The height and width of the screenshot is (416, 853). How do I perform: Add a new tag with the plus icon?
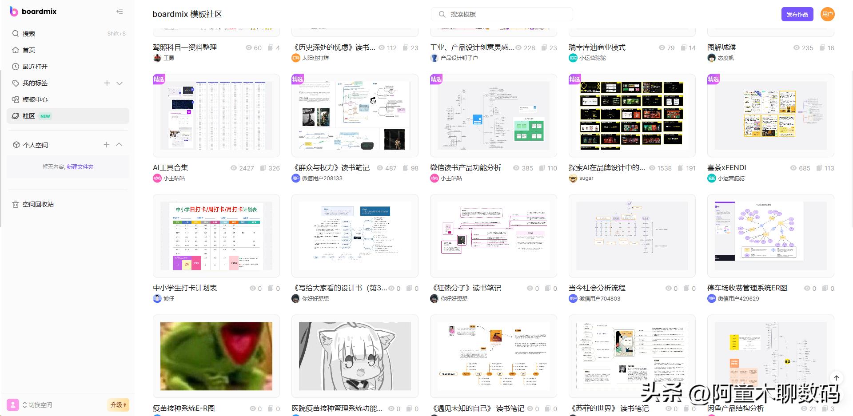(x=107, y=83)
